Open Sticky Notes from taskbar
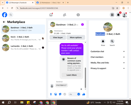 (x=28, y=102)
